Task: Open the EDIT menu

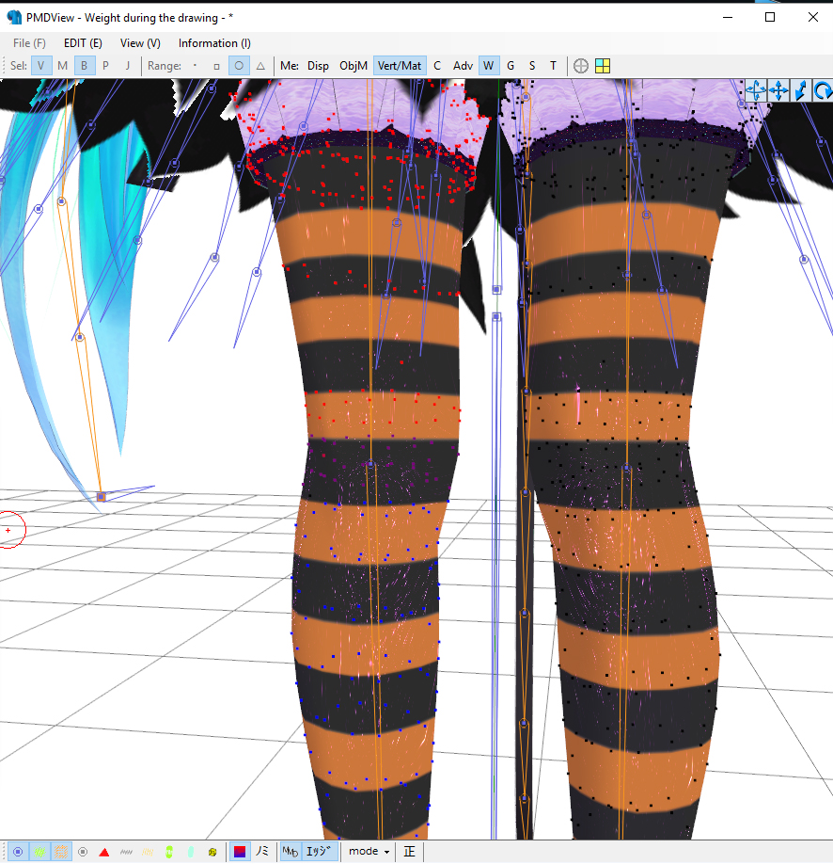Action: pyautogui.click(x=83, y=42)
